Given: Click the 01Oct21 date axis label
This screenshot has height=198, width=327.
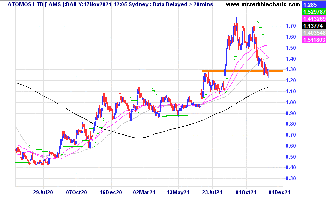Looking at the screenshot, I should tap(246, 192).
